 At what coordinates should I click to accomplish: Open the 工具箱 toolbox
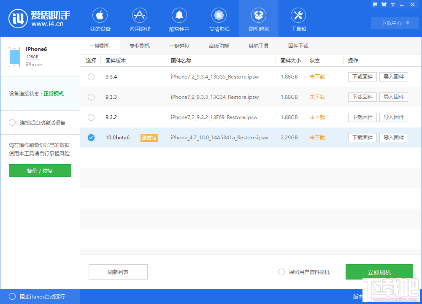(298, 19)
